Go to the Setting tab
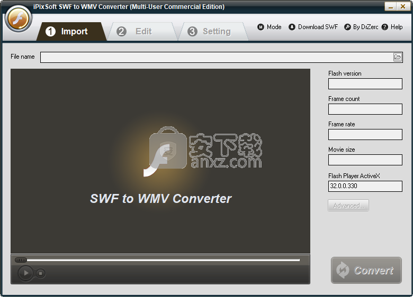The height and width of the screenshot is (297, 413). point(213,31)
